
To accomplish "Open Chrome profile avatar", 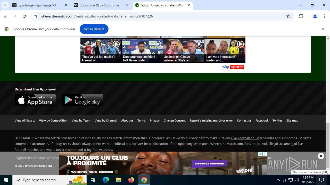I will pos(315,16).
